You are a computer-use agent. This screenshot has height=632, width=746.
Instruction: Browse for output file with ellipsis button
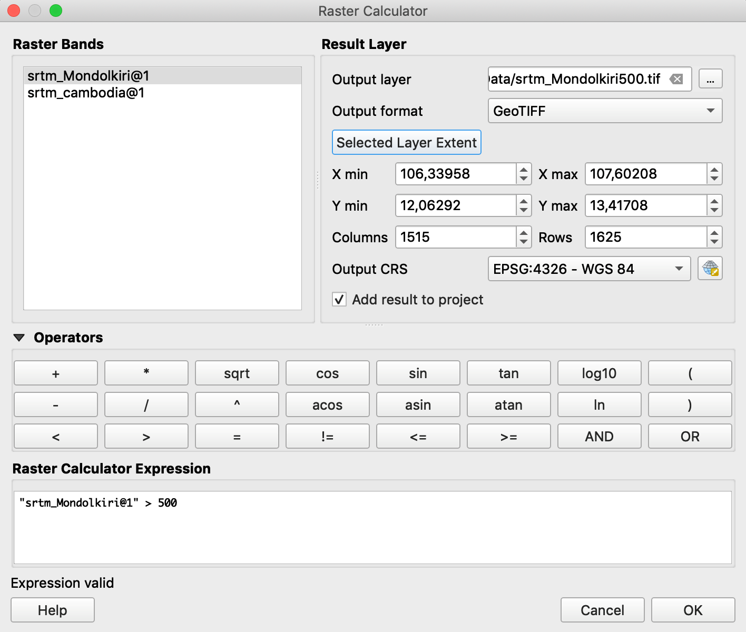[x=710, y=79]
